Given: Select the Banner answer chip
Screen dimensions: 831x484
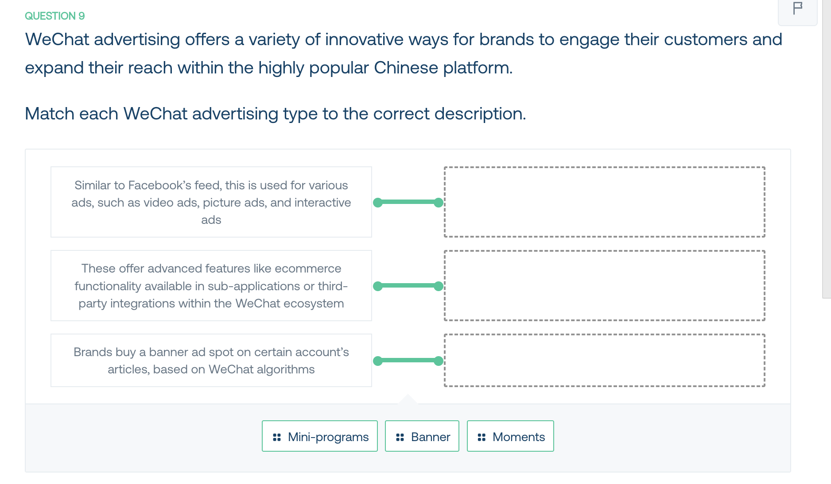Looking at the screenshot, I should point(422,436).
